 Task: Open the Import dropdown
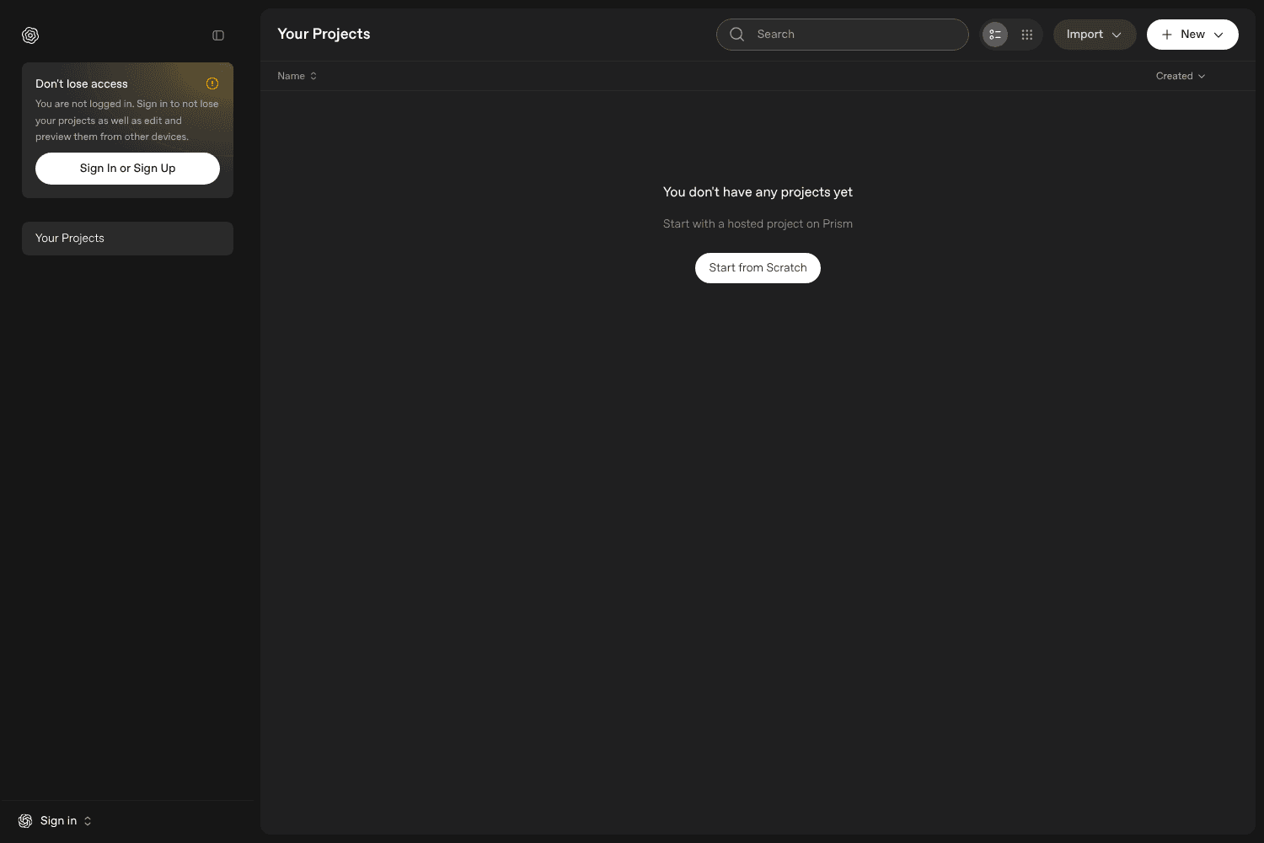click(1095, 35)
